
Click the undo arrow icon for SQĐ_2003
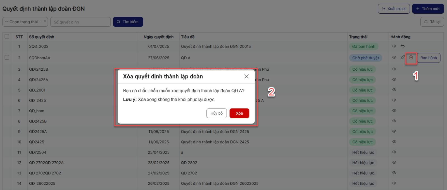pyautogui.click(x=403, y=46)
